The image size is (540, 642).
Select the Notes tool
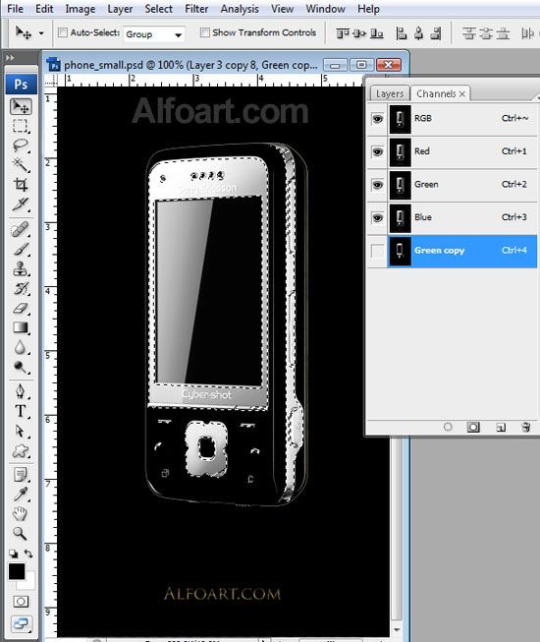coord(21,475)
